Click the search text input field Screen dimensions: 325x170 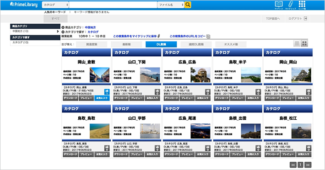point(113,5)
